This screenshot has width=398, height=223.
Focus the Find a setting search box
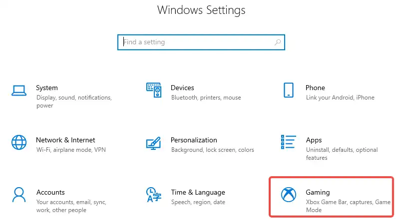tap(201, 42)
